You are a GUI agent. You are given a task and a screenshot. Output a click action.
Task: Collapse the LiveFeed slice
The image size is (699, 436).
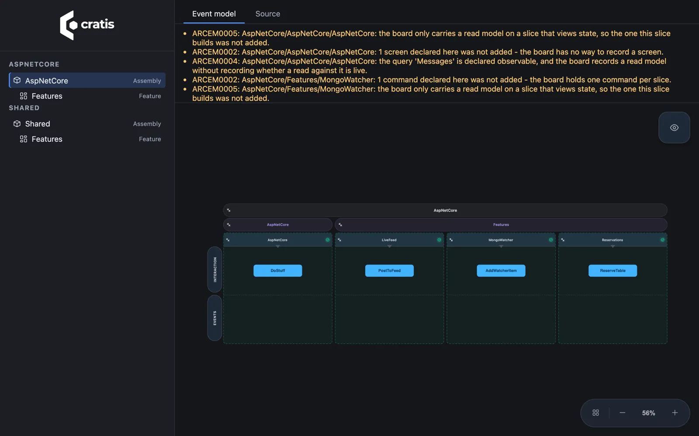pyautogui.click(x=339, y=240)
